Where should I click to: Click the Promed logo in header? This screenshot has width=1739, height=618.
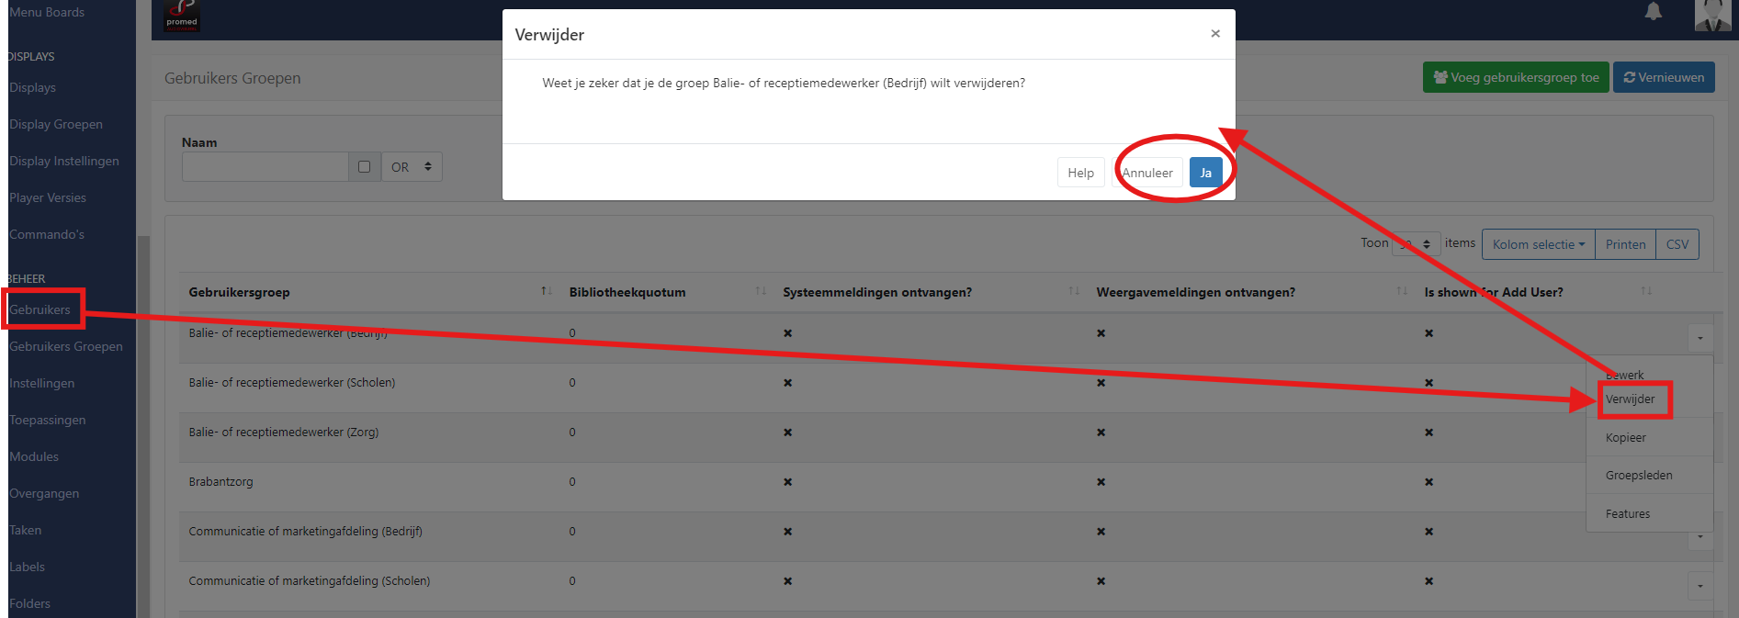(x=181, y=16)
